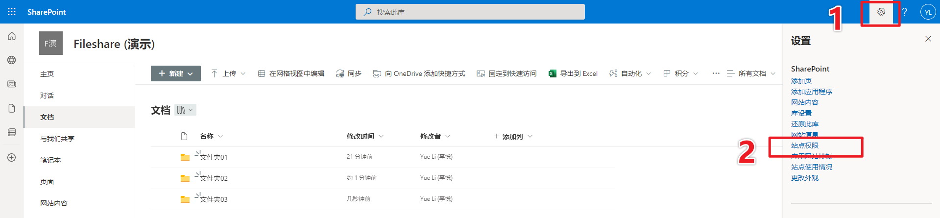
Task: Expand the 新建 dropdown button
Action: pos(175,73)
